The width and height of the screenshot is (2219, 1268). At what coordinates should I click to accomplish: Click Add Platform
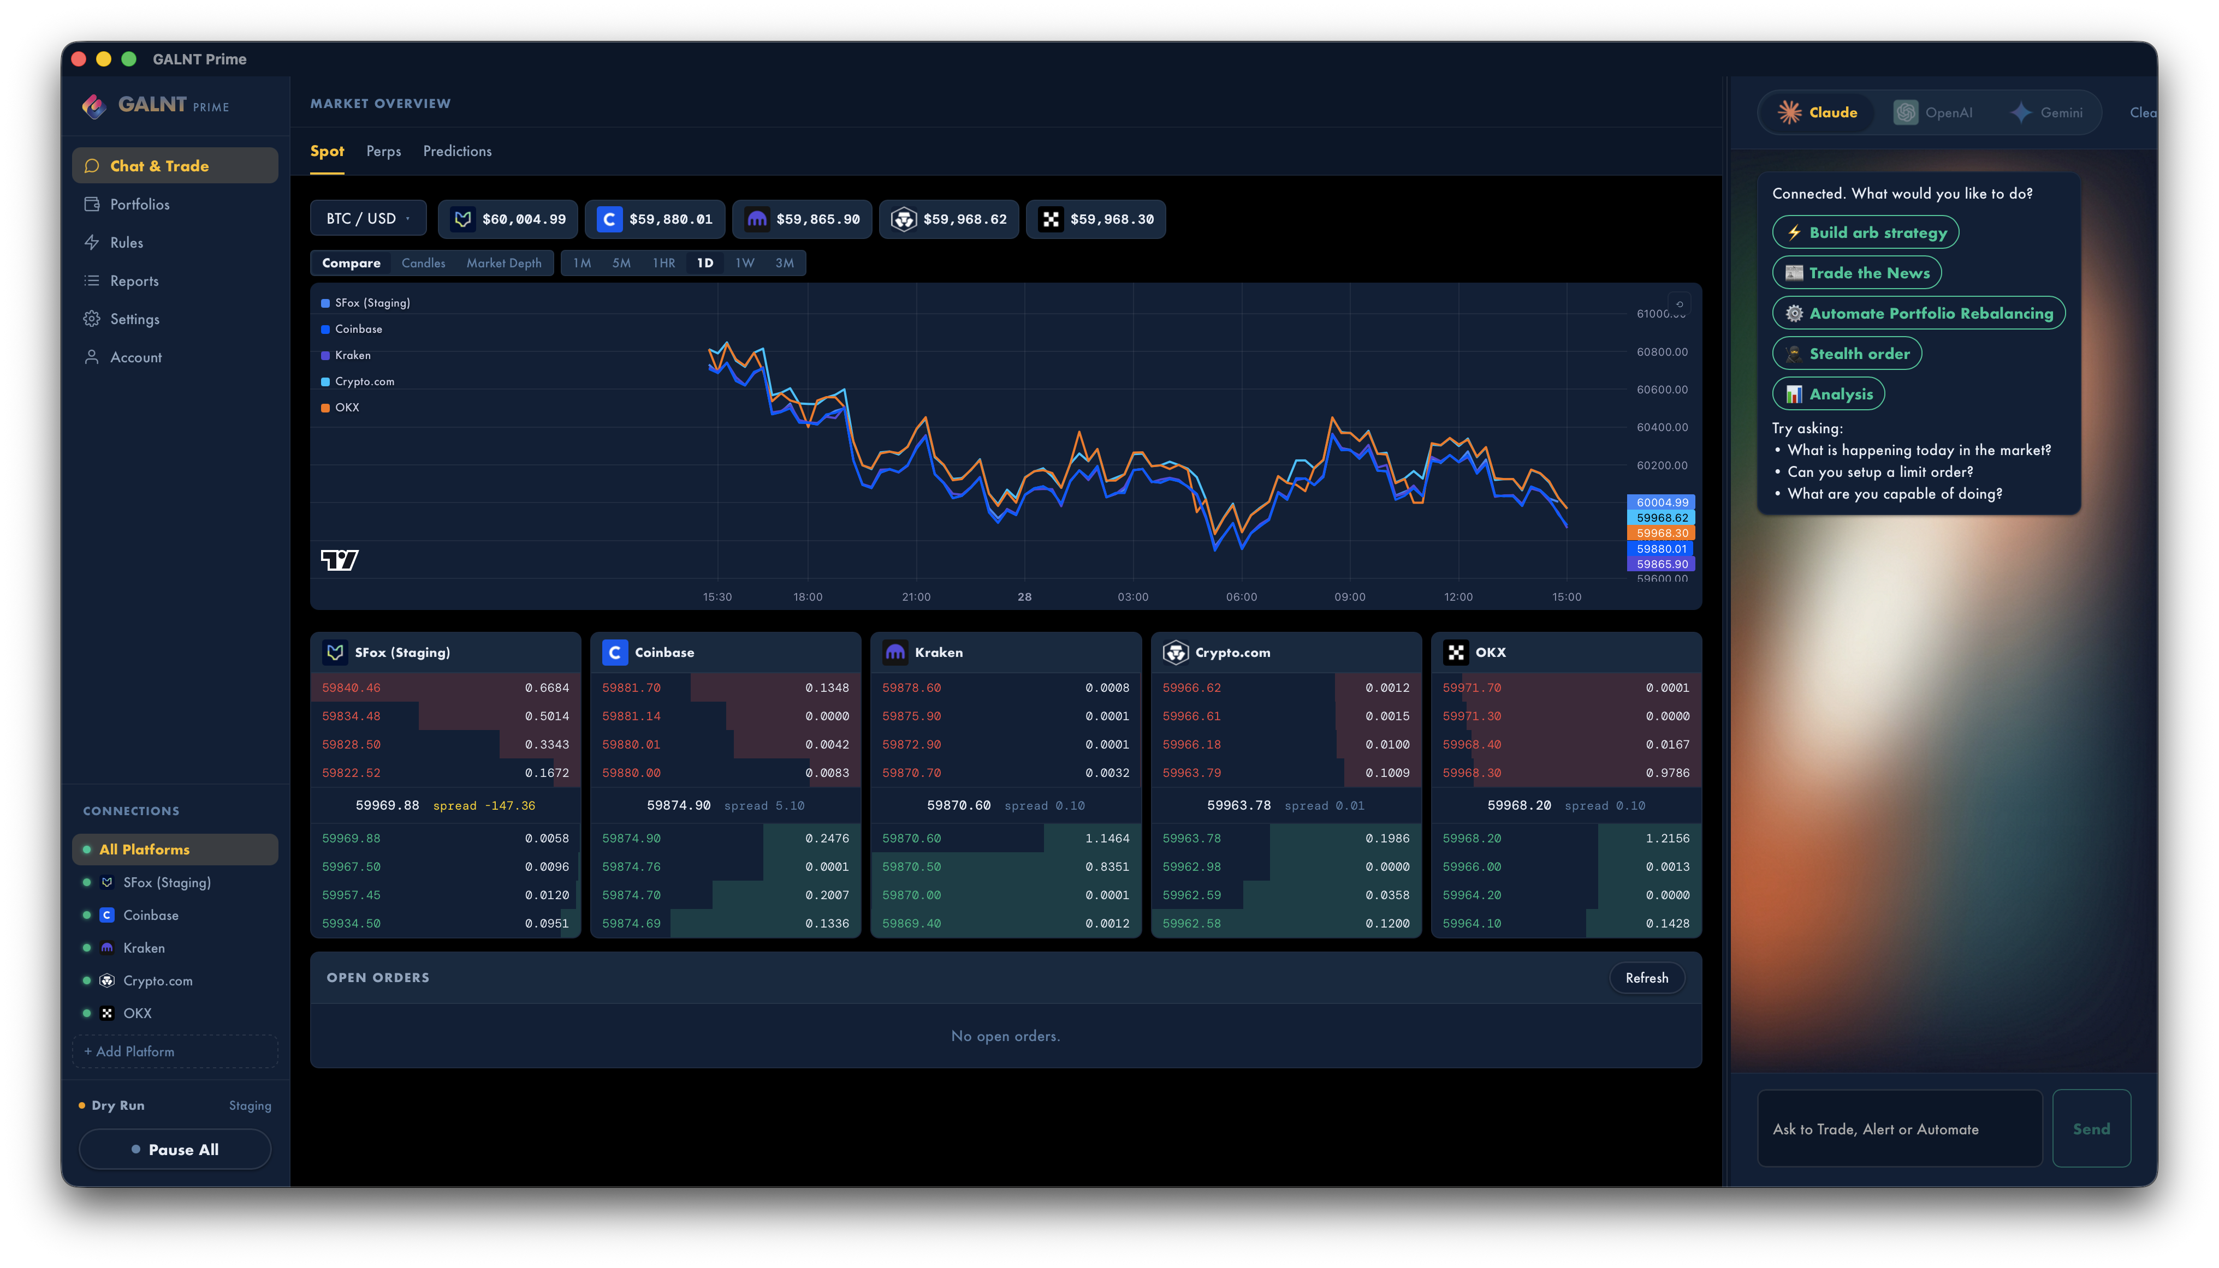[175, 1051]
